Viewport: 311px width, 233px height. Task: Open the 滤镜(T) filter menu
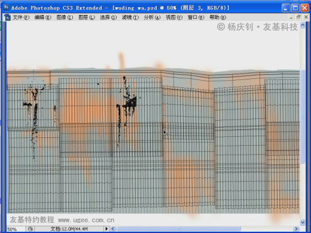coord(130,17)
